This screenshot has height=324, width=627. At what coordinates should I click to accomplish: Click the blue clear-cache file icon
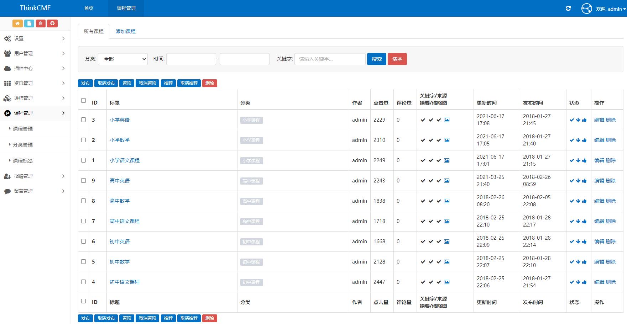coord(29,23)
